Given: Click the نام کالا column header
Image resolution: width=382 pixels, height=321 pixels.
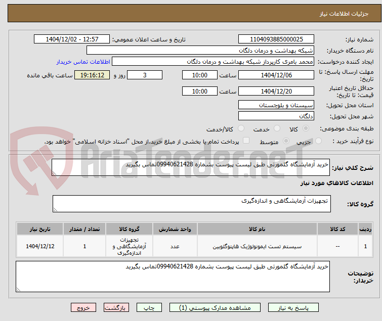Looking at the screenshot, I should pos(257,229).
